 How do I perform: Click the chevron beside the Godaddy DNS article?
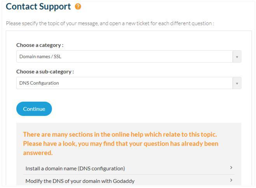[231, 180]
